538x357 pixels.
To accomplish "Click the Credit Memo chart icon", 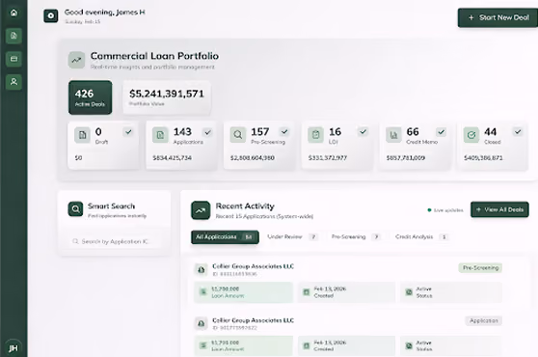I will [x=393, y=135].
